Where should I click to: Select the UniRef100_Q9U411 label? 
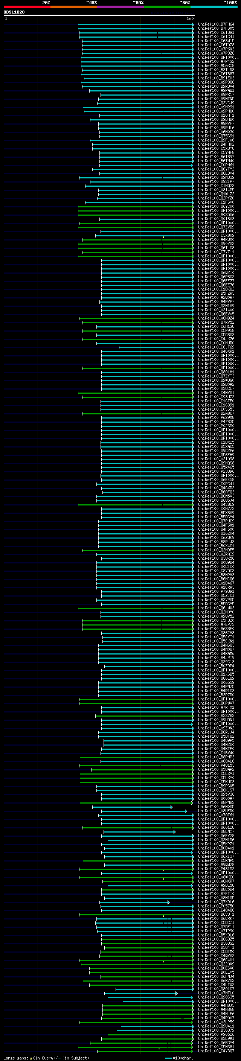pyautogui.click(x=216, y=1026)
